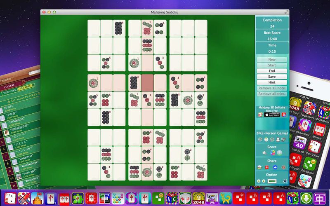
Task: Click Remove all notes
Action: (x=272, y=88)
